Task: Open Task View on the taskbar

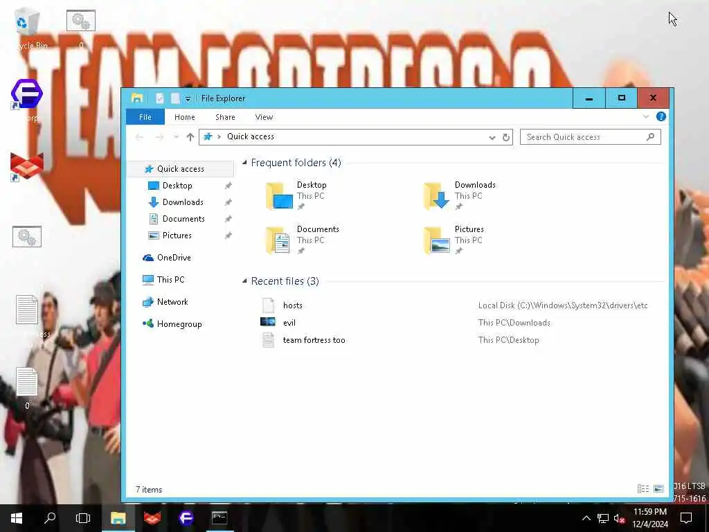Action: pyautogui.click(x=83, y=518)
